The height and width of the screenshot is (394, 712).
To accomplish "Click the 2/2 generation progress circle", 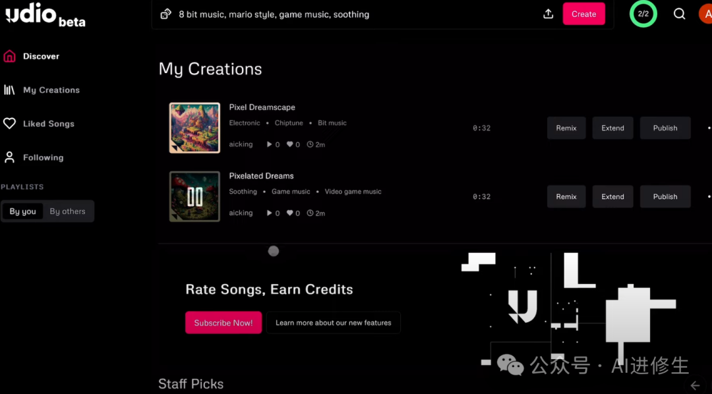I will click(x=643, y=14).
